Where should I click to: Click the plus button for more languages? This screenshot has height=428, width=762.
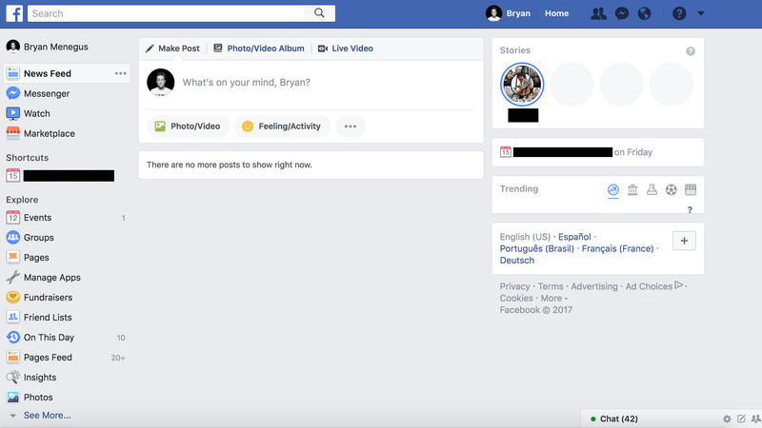point(684,241)
